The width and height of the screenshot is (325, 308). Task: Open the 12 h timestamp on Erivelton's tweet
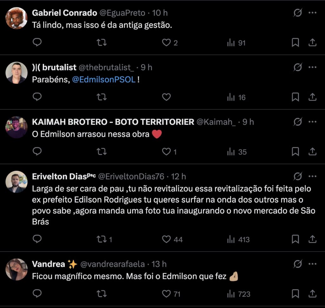coord(179,176)
